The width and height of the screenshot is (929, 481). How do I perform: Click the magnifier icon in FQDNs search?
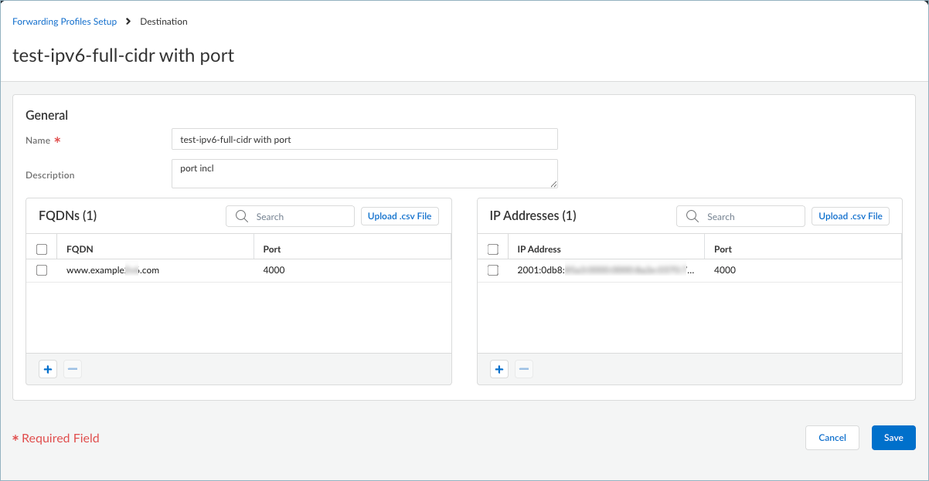(x=242, y=216)
